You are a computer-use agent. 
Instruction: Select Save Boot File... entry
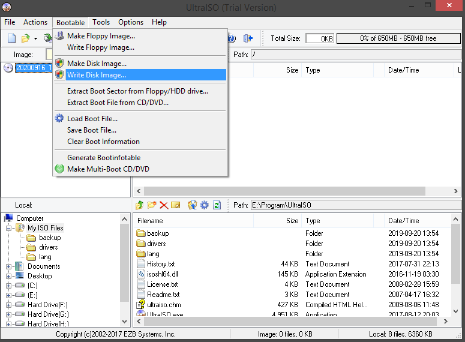tap(140, 130)
